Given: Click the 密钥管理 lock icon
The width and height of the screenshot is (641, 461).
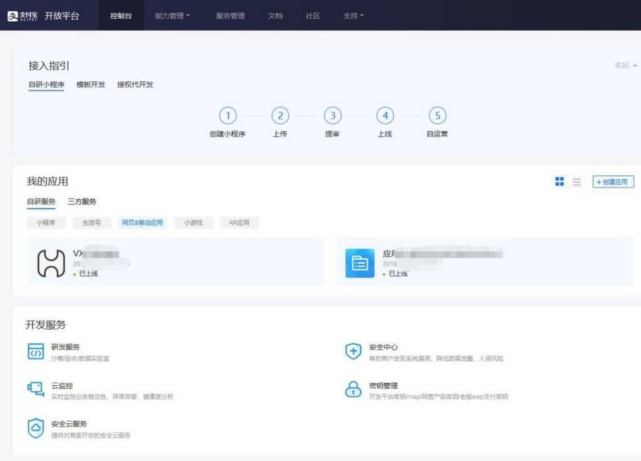Looking at the screenshot, I should [x=353, y=390].
